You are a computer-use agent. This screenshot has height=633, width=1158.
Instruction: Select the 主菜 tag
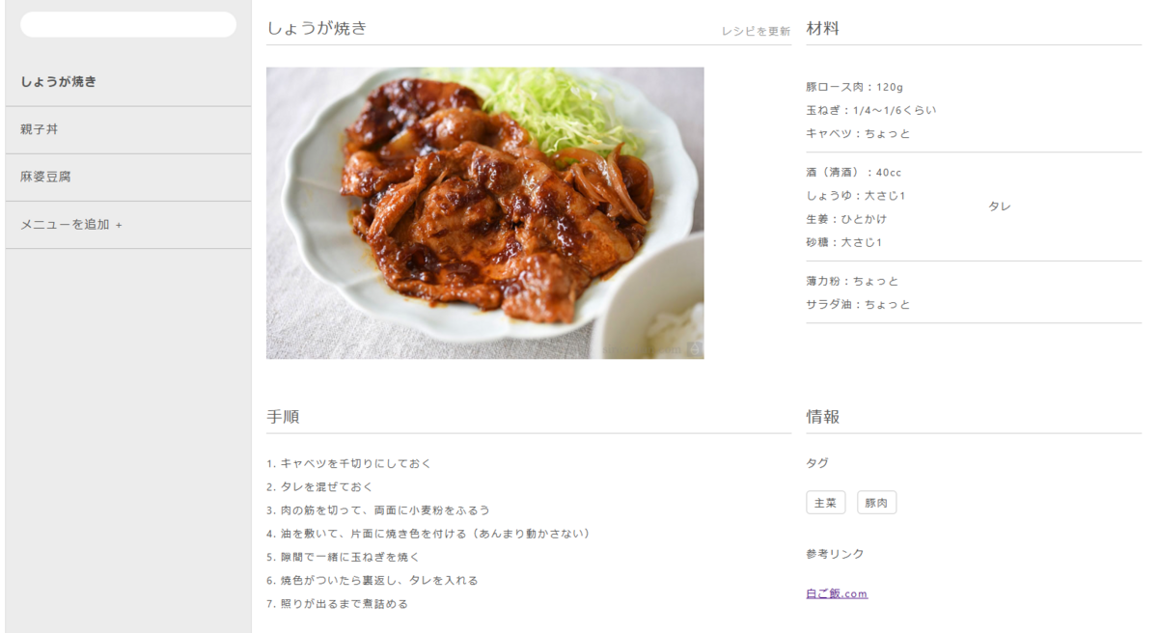click(825, 503)
